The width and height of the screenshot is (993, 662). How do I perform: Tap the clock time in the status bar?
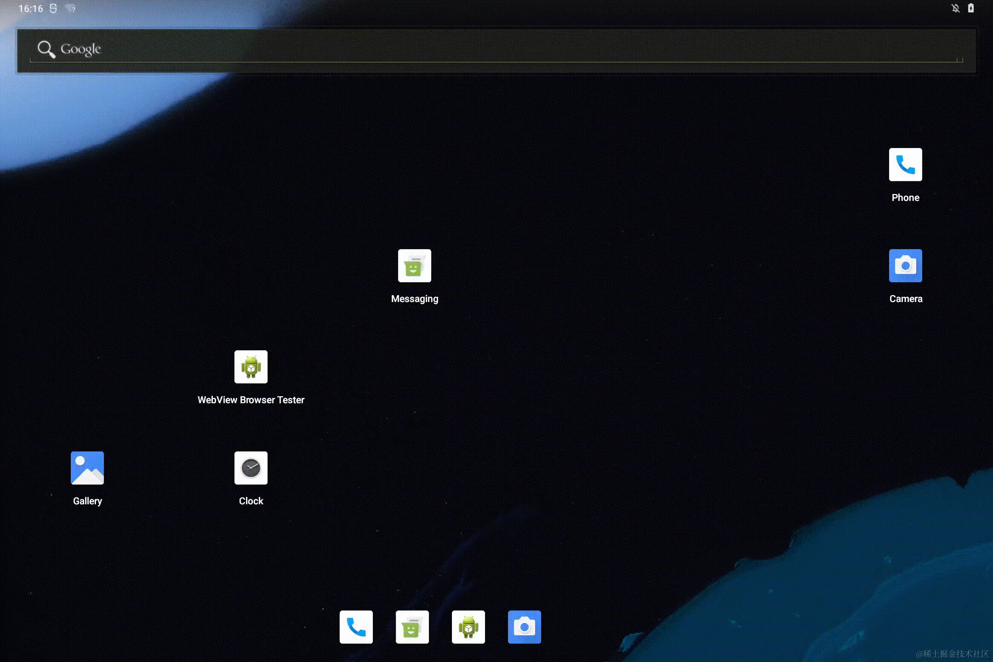click(x=30, y=8)
